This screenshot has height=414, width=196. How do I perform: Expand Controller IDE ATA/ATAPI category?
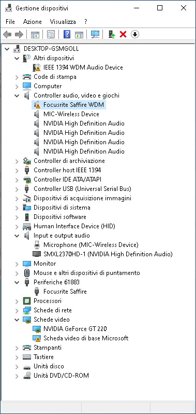point(17,180)
